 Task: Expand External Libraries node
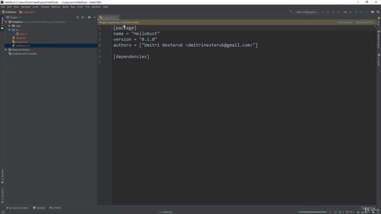click(6, 50)
